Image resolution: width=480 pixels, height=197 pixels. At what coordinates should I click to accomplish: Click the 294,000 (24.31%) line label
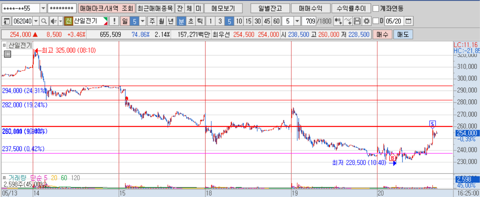coord(25,90)
